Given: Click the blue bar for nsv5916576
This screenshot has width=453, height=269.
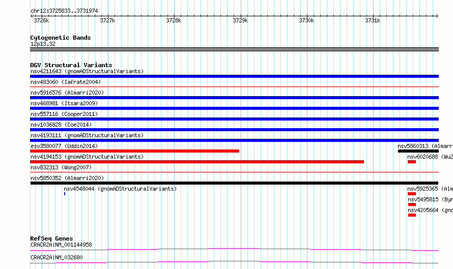Looking at the screenshot, I should (x=234, y=98).
